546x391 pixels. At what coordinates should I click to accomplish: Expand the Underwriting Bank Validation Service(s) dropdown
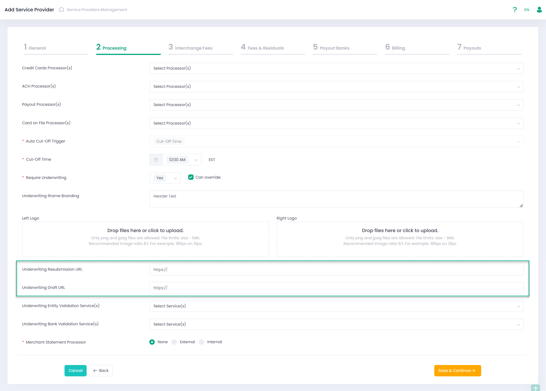click(336, 324)
